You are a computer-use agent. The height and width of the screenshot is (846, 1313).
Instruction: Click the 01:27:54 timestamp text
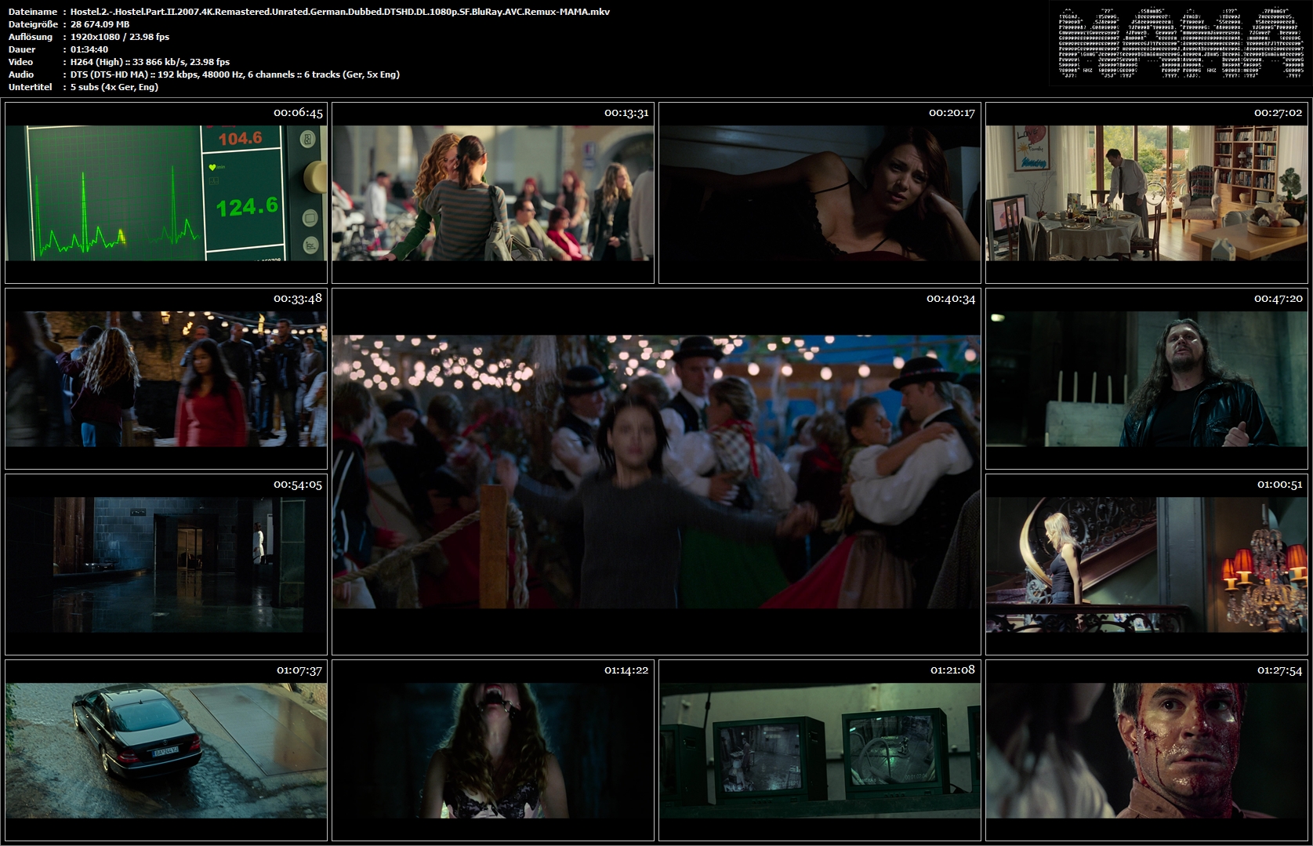point(1279,670)
